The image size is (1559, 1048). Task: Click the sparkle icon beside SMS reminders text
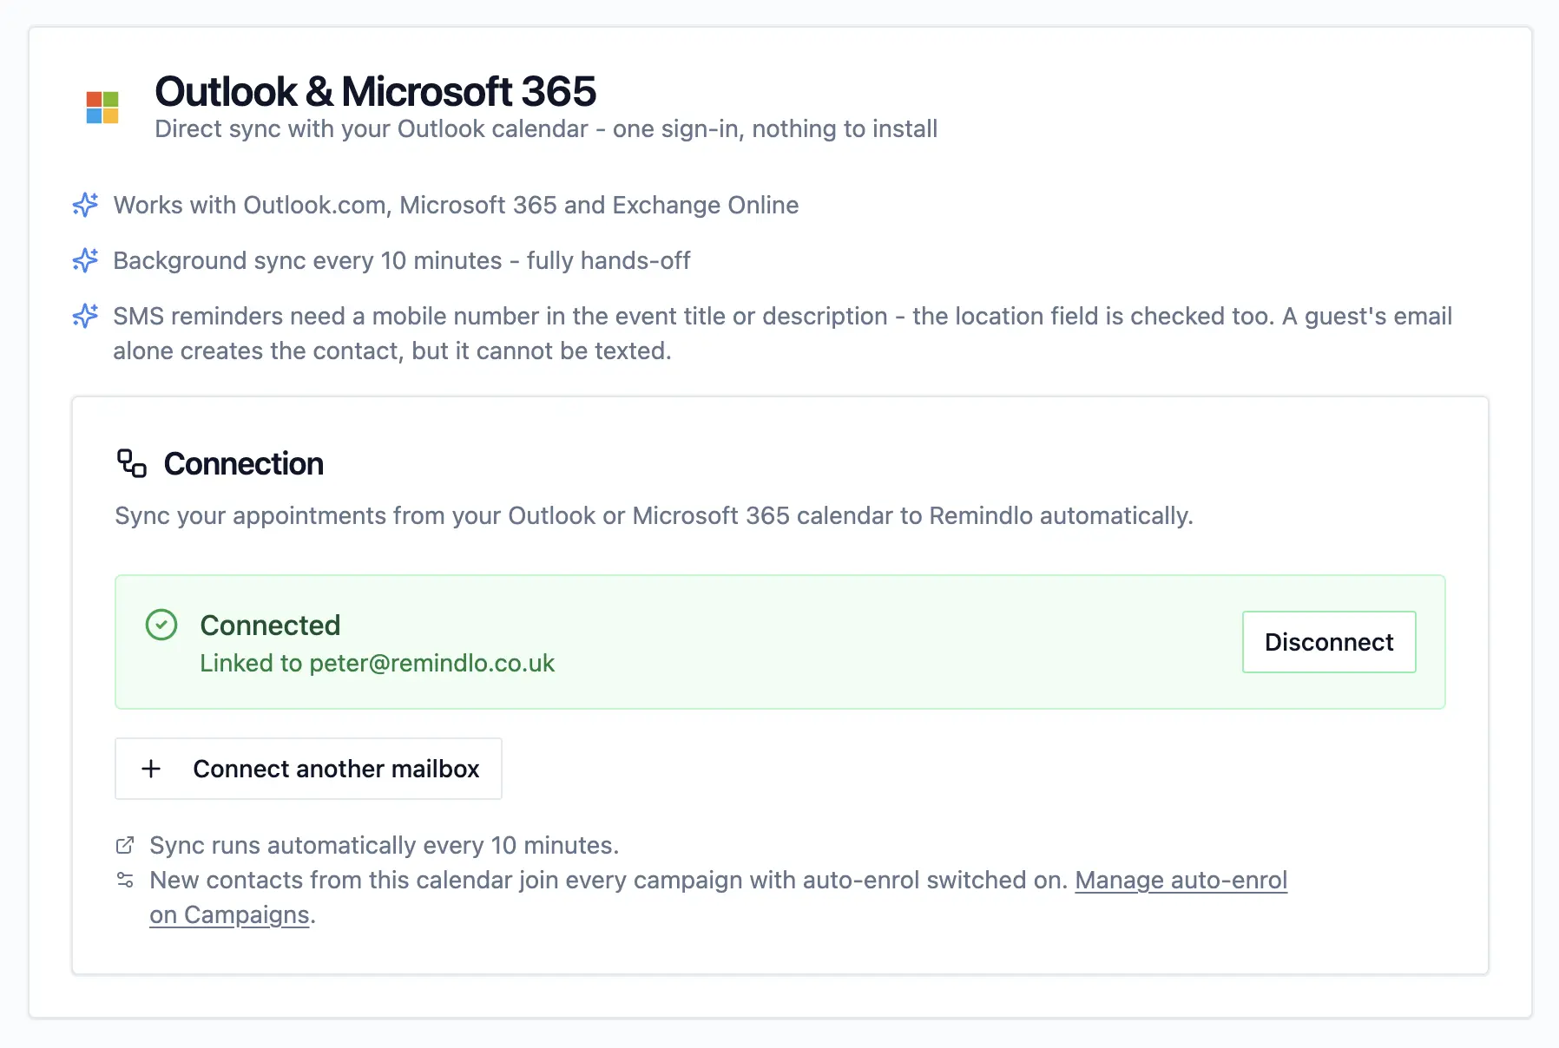85,316
